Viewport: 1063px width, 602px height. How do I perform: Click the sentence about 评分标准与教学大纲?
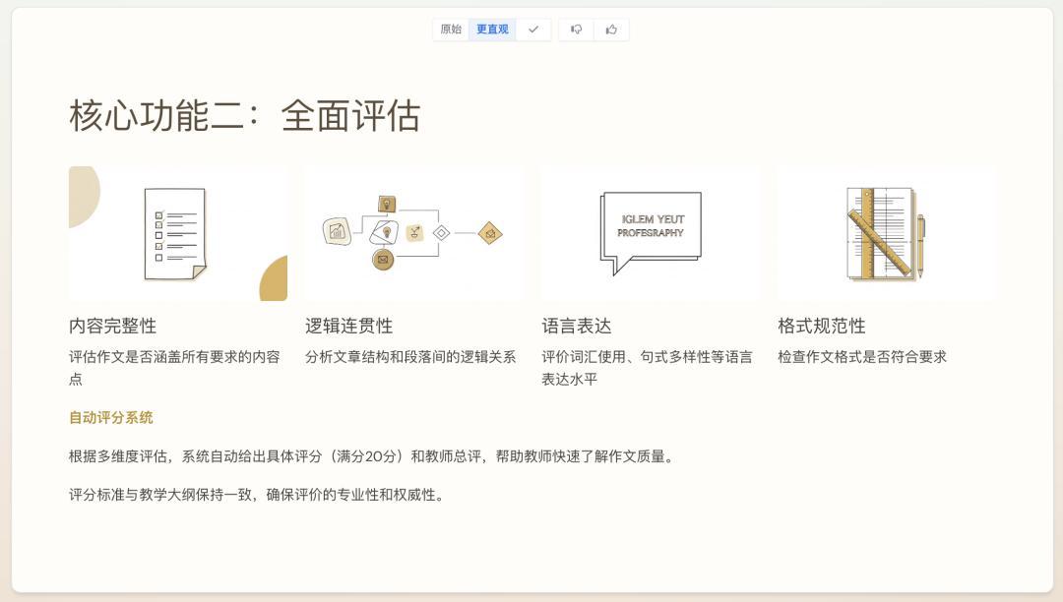(258, 495)
